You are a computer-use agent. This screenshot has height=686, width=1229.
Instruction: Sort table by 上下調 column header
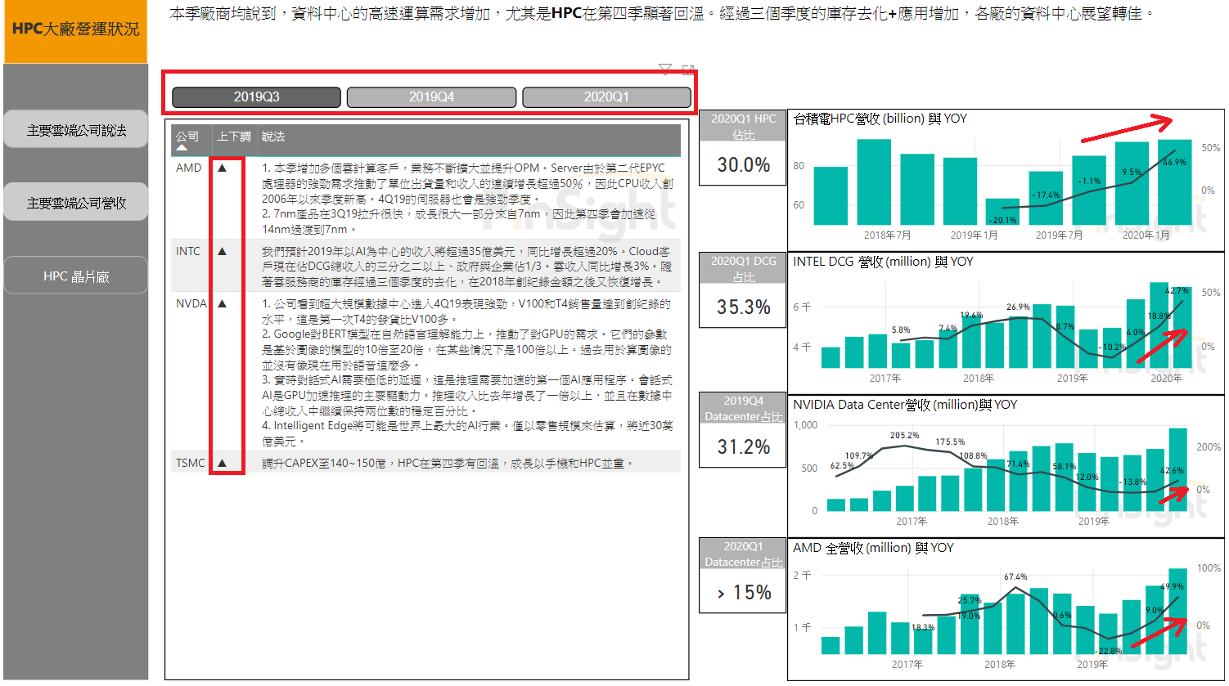coord(233,137)
